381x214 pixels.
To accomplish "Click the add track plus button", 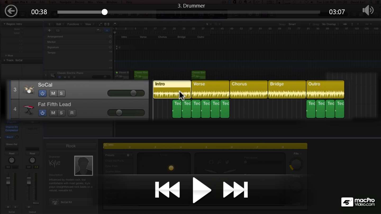I will [49, 30].
